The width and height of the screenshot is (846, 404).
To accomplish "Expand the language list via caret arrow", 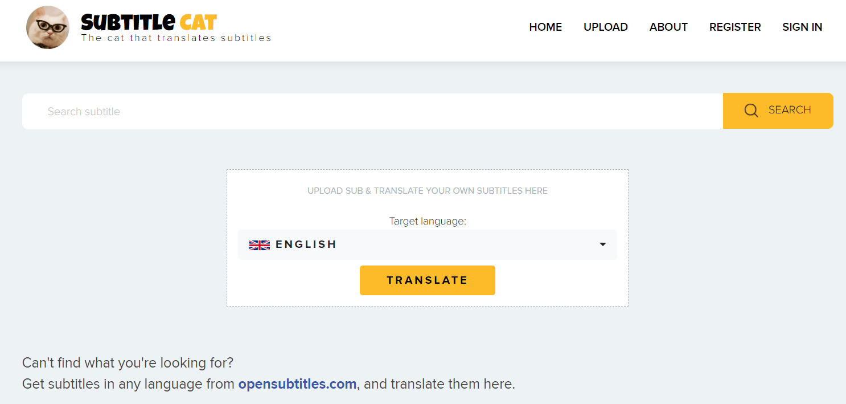I will point(603,244).
